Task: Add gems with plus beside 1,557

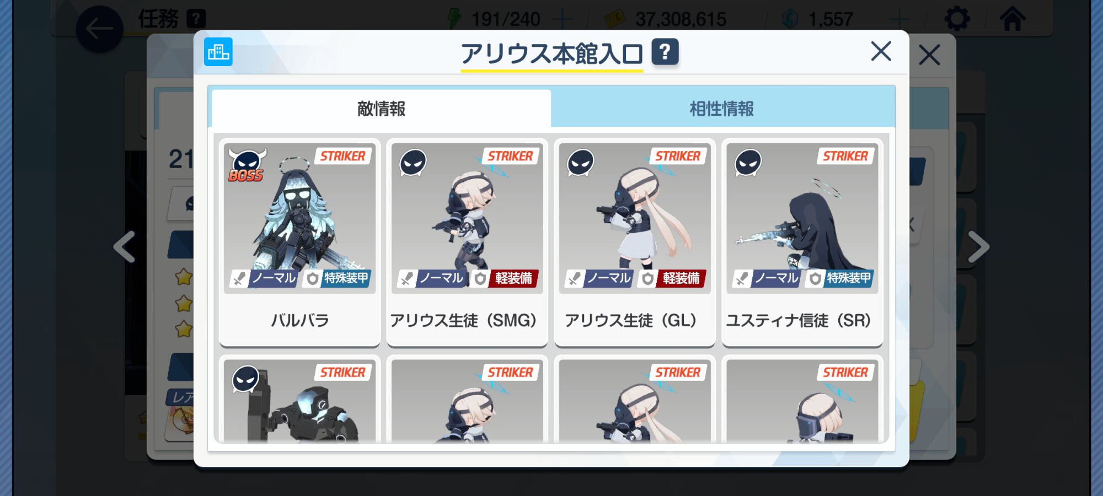Action: tap(899, 19)
